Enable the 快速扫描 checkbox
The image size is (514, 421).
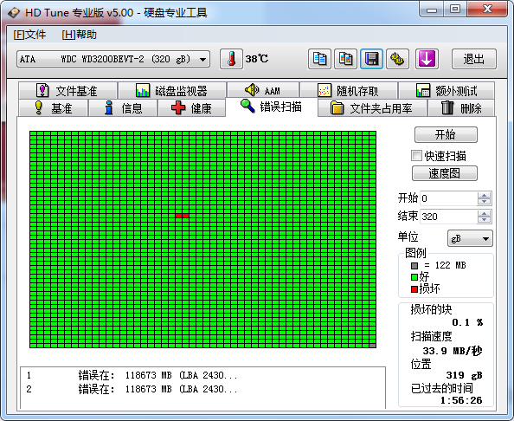pos(416,156)
